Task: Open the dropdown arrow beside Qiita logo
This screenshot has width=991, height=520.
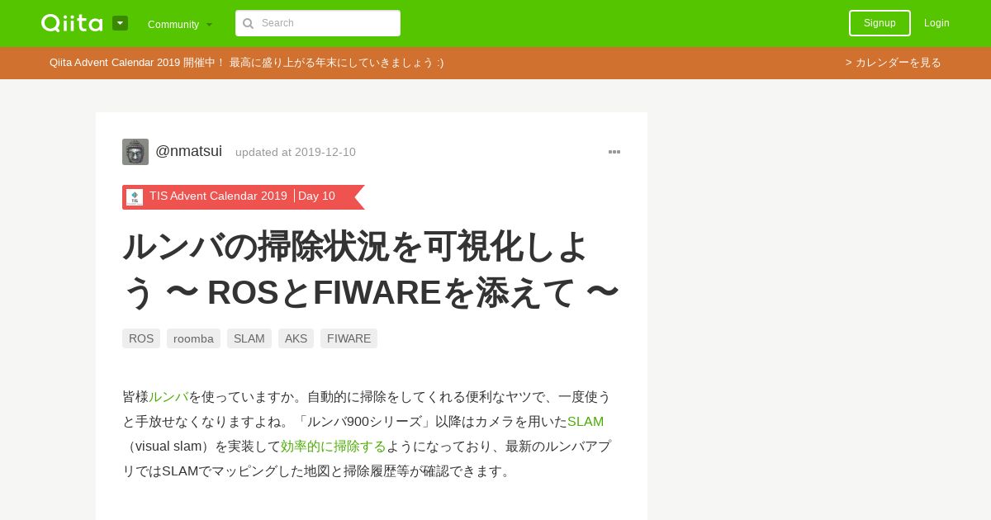Action: (120, 23)
